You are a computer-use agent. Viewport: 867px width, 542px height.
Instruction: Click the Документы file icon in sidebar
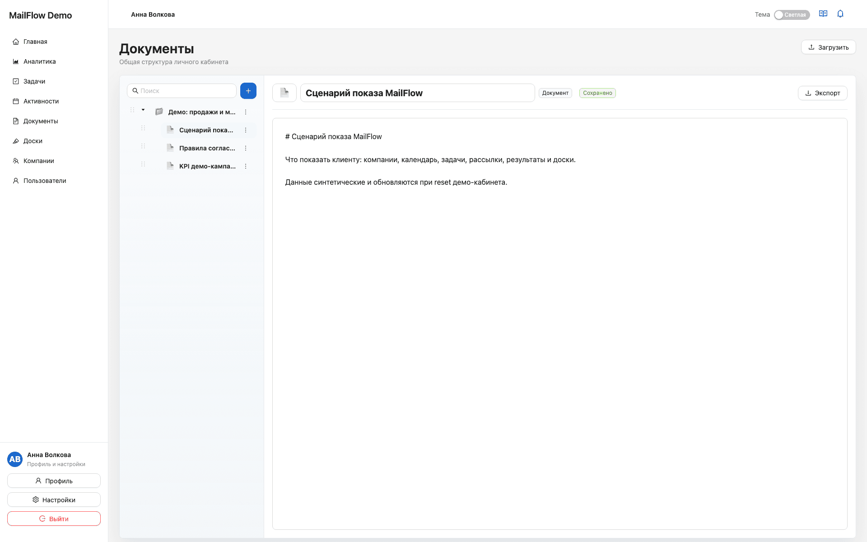coord(16,121)
